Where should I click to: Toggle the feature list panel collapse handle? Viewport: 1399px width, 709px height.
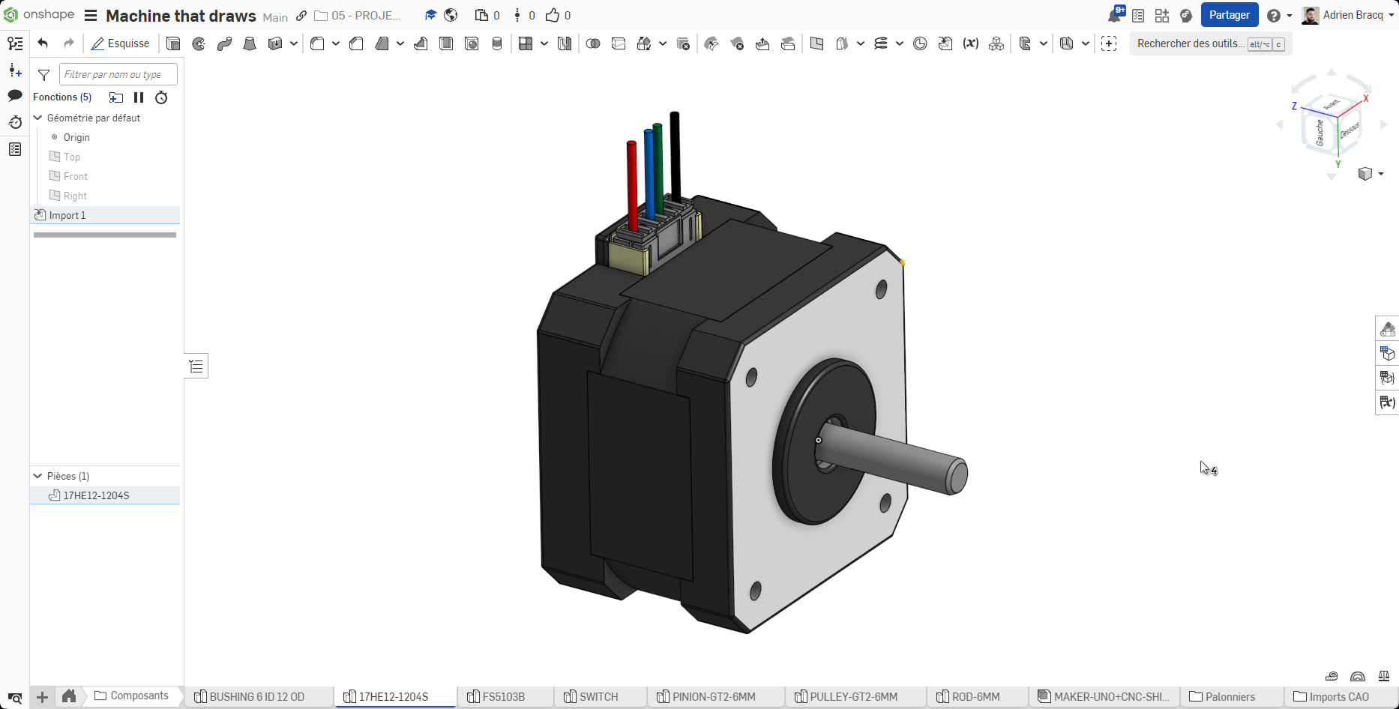click(196, 366)
